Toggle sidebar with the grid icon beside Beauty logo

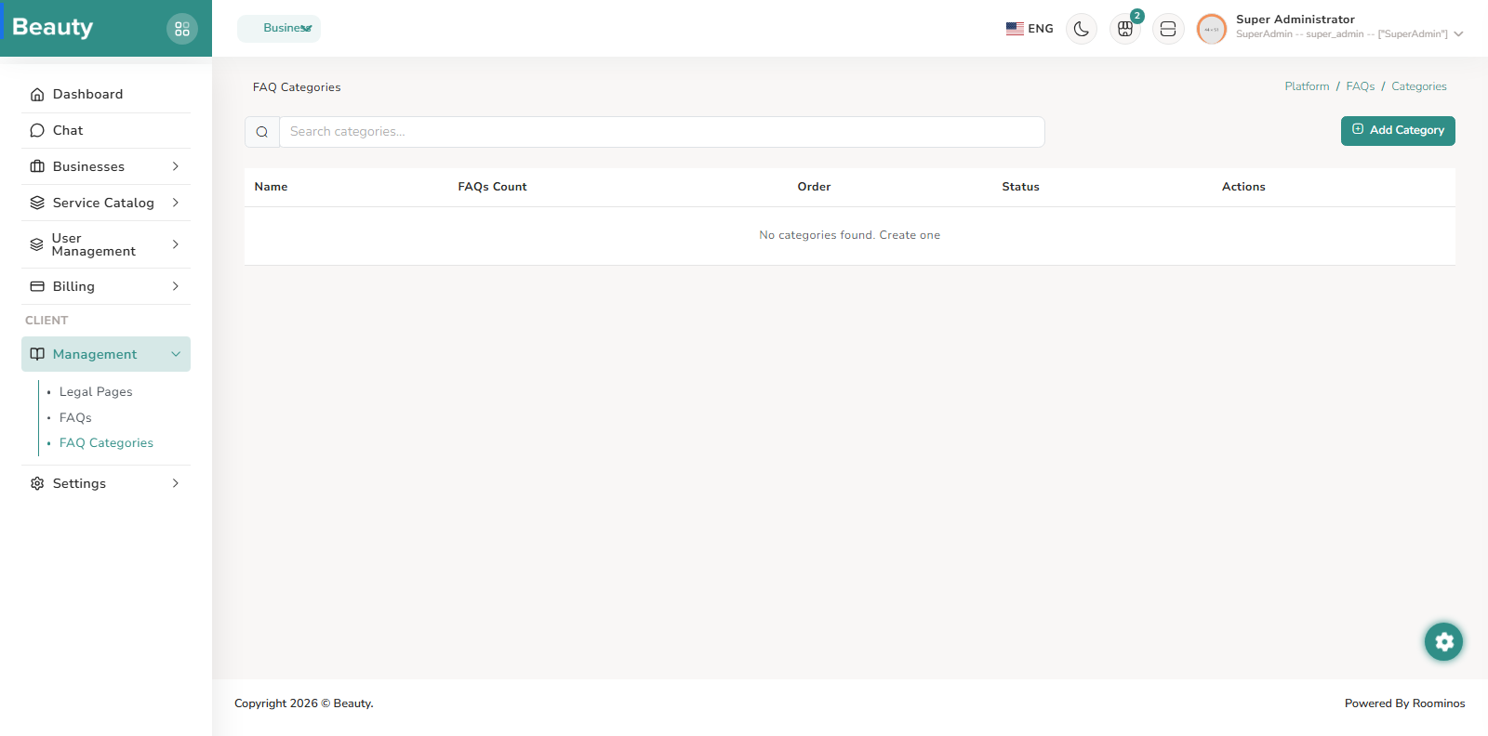tap(182, 29)
